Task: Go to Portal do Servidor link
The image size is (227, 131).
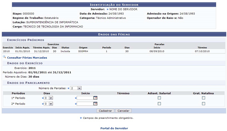Action: 114,128
